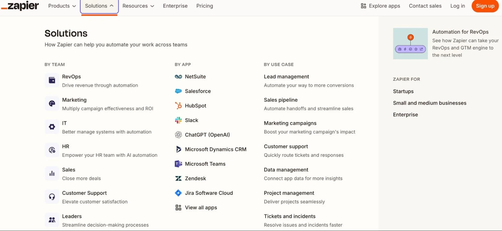Click the Jira Software Cloud icon
Viewport: 502px width, 231px height.
click(x=178, y=193)
